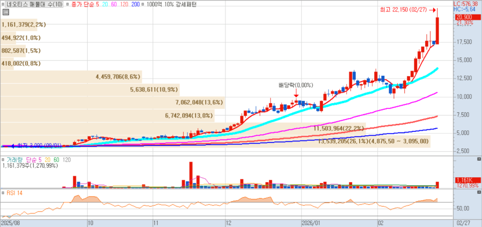Click the 5,000 price axis label
482x227 pixels.
[x=464, y=133]
